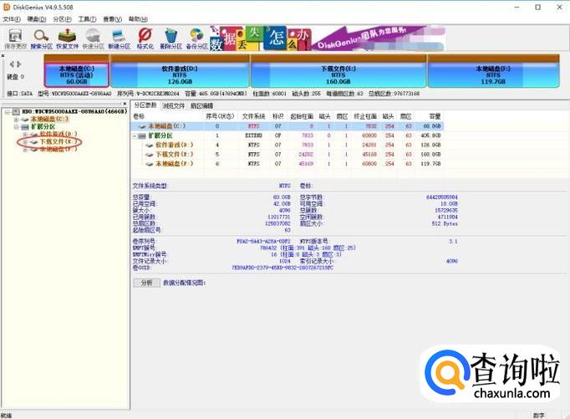Go to previous disk with left arrow
This screenshot has width=570, height=419.
click(x=12, y=64)
